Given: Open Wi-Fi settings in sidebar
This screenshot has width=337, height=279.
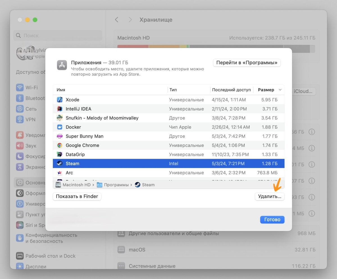Looking at the screenshot, I should pos(27,87).
